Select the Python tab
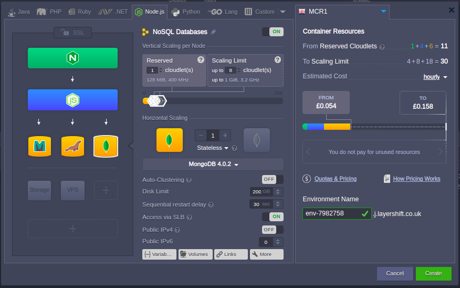Screen dimensions: 460x288 coord(186,12)
